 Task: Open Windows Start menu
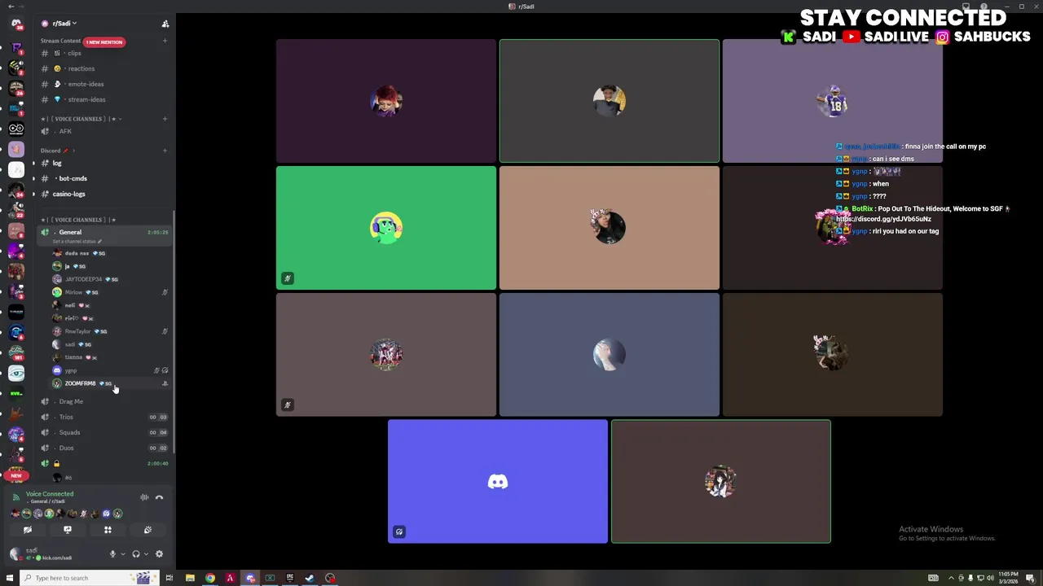[10, 578]
